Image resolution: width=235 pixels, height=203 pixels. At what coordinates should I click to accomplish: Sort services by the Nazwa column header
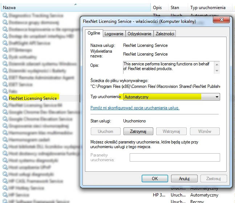coord(76,8)
